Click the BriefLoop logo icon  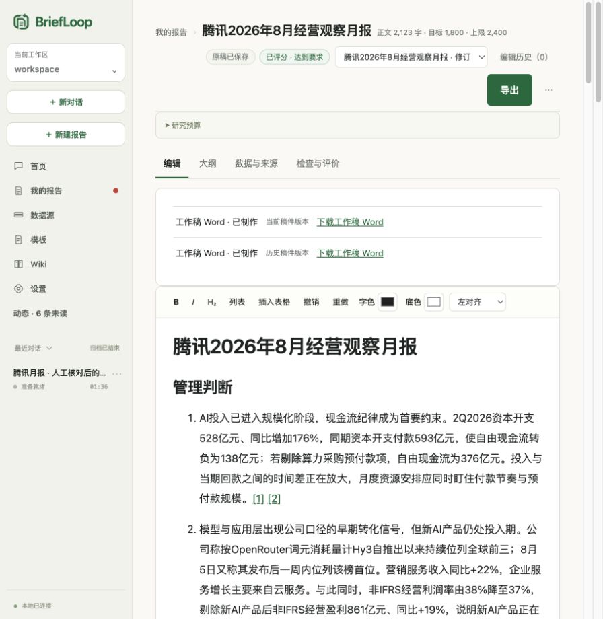[21, 22]
